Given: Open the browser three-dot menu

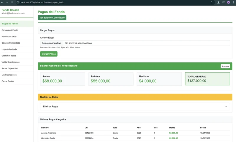Looking at the screenshot, I should (233, 2).
